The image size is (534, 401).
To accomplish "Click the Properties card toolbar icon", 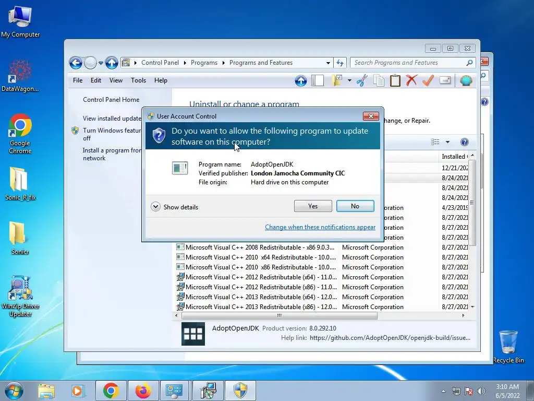I will [x=445, y=80].
